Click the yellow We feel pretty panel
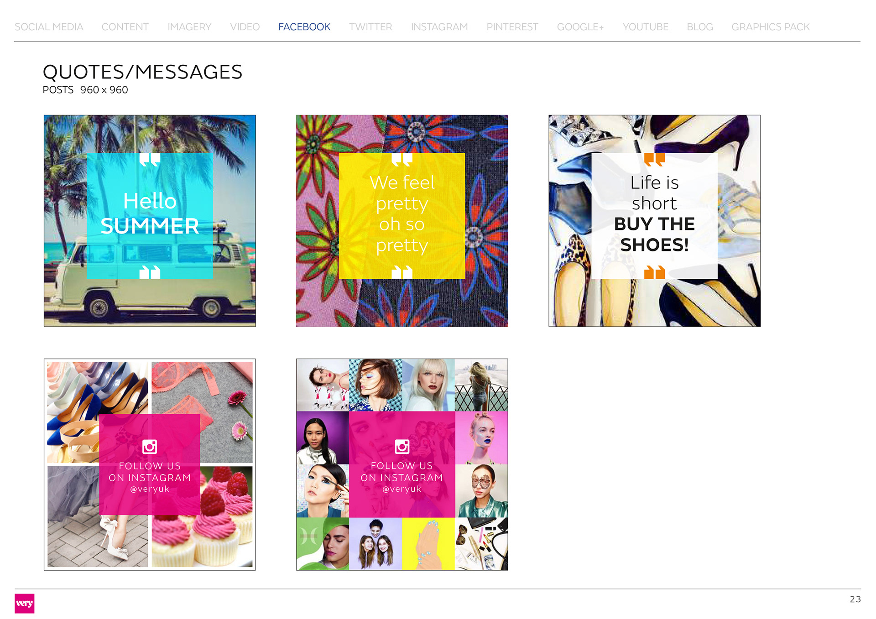This screenshot has width=876, height=619. [x=402, y=216]
